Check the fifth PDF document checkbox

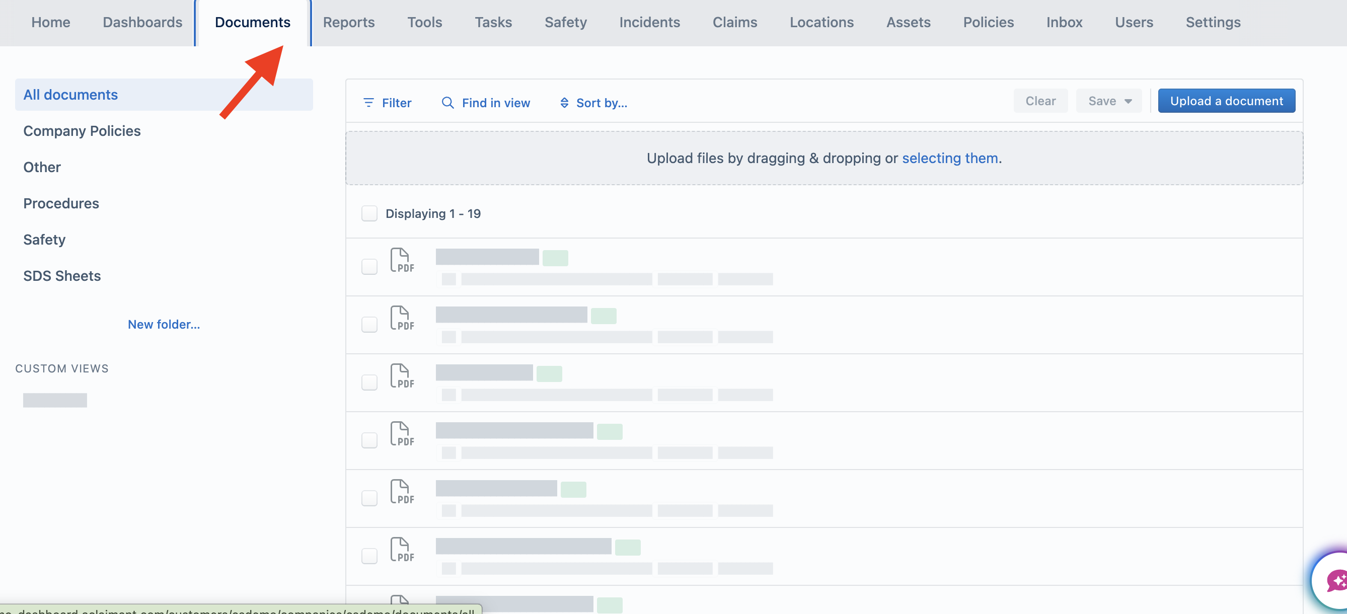point(369,498)
